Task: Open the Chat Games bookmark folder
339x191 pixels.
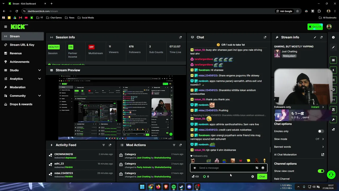Action: [x=54, y=18]
